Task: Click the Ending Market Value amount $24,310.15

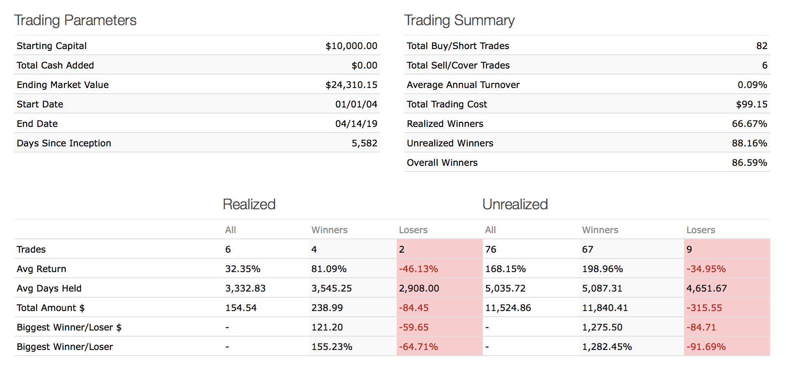Action: 351,85
